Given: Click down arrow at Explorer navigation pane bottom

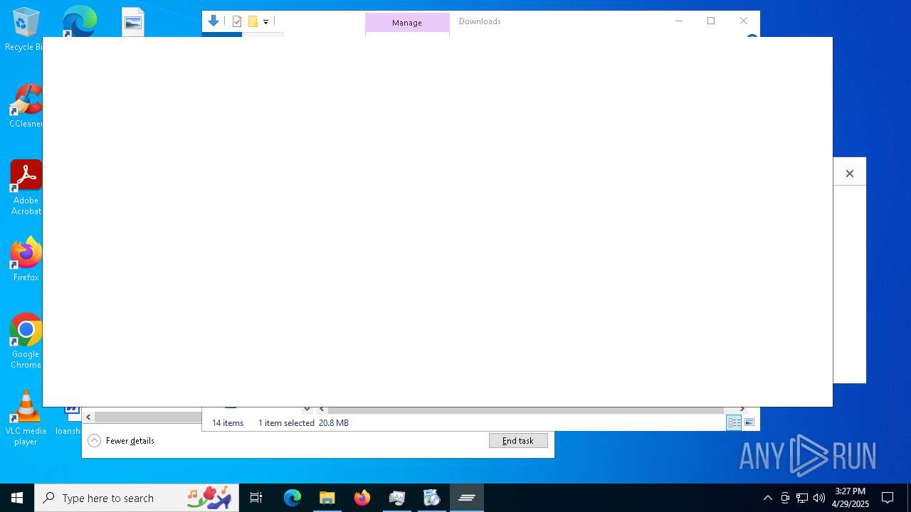Looking at the screenshot, I should click(307, 409).
